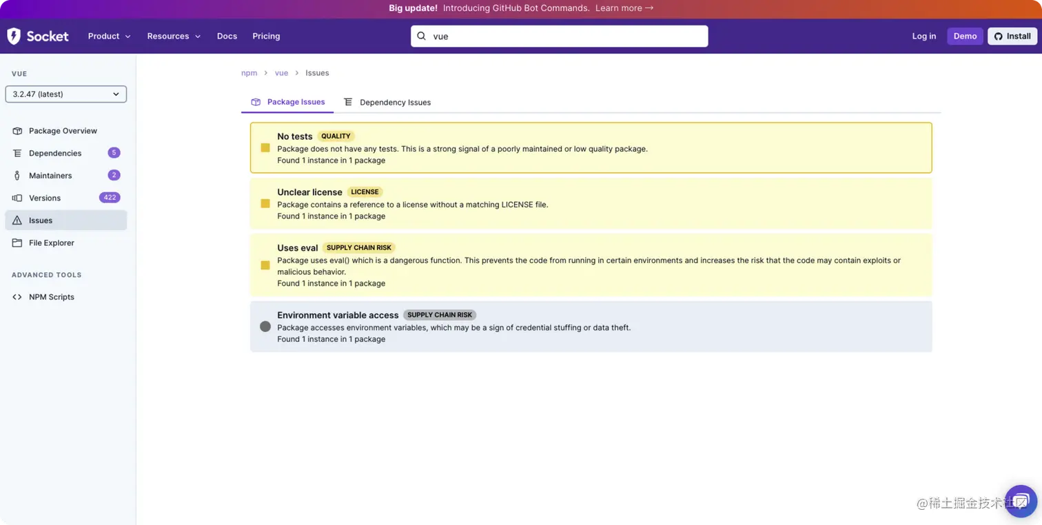Click the LICENSE tag on Unclear license
The height and width of the screenshot is (525, 1042).
coord(365,192)
